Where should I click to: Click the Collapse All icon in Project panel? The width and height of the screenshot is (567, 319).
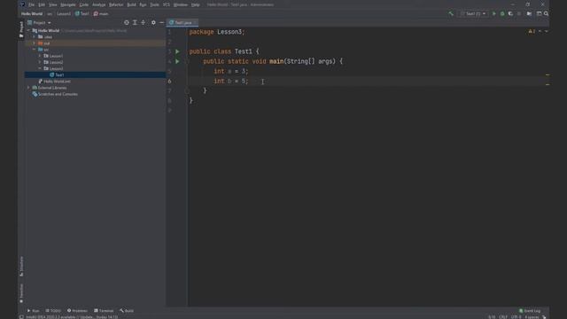click(144, 22)
